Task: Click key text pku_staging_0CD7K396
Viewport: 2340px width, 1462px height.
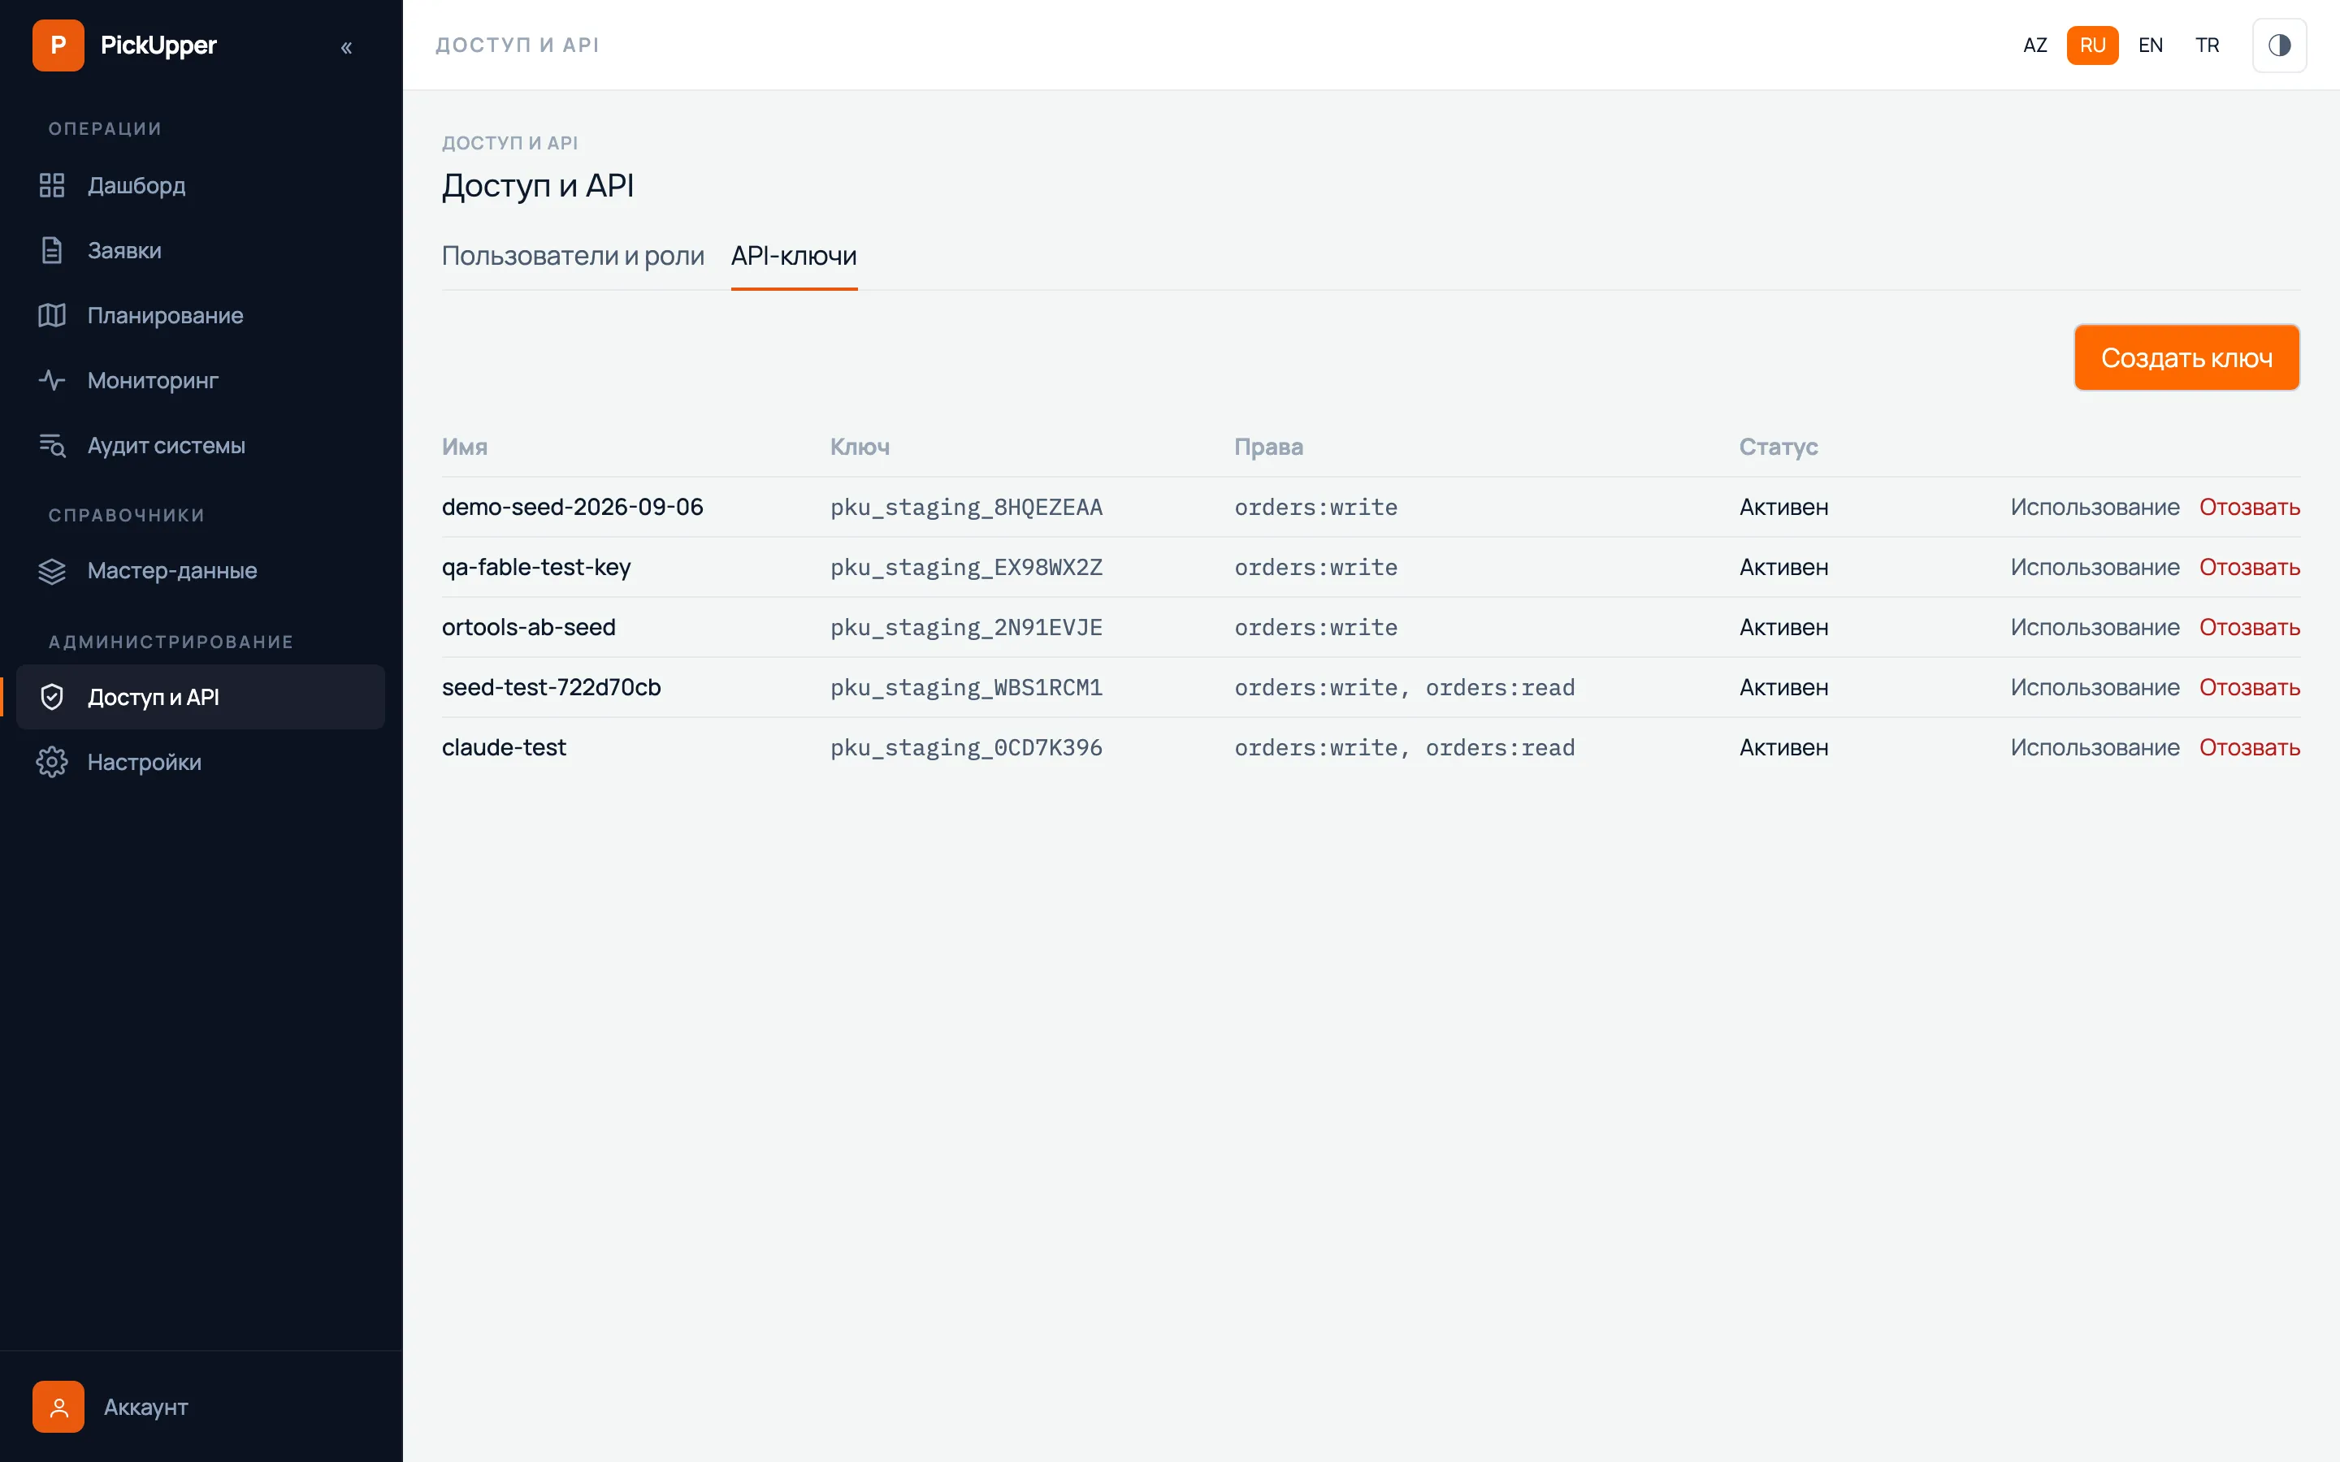Action: pyautogui.click(x=966, y=747)
